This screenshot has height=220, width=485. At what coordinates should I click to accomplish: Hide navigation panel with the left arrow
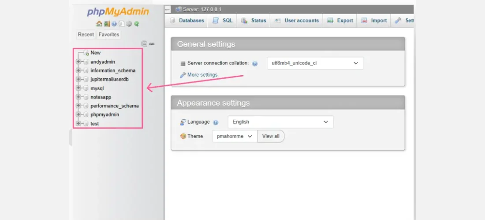coord(168,10)
